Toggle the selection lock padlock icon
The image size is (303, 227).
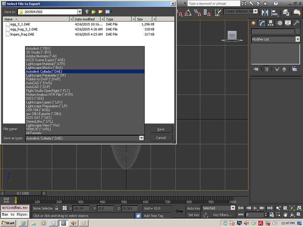[56, 208]
